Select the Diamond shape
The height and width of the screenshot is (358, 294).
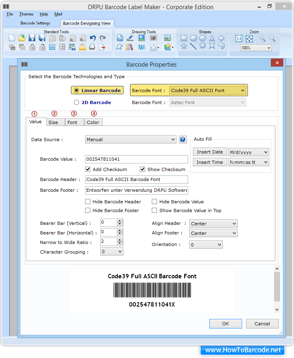[221, 38]
